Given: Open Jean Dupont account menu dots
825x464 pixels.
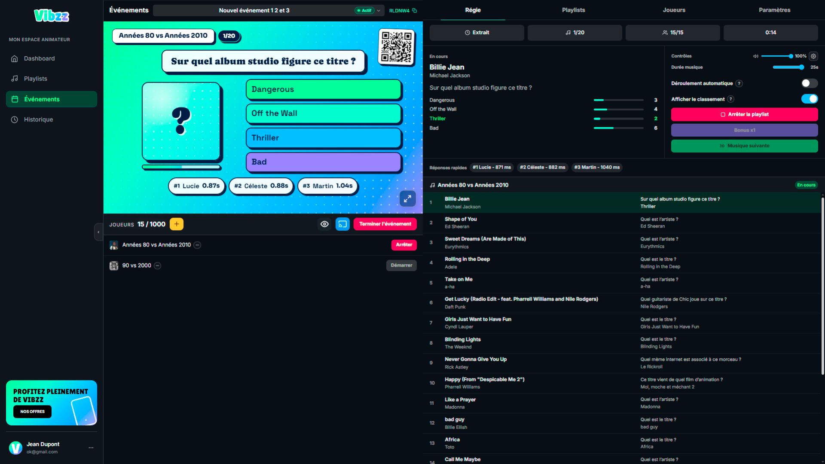Looking at the screenshot, I should (x=91, y=448).
